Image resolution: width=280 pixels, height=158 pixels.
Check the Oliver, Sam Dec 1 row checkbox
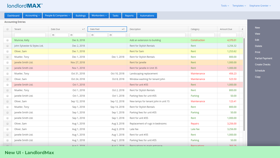pos(8,51)
